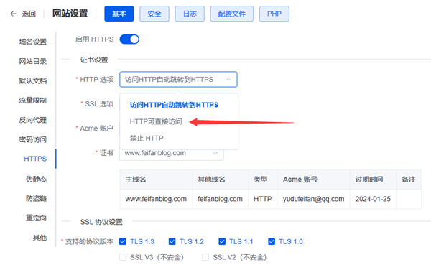Image resolution: width=431 pixels, height=265 pixels.
Task: Choose HTTP可直接访问 from the dropdown list
Action: (x=156, y=121)
